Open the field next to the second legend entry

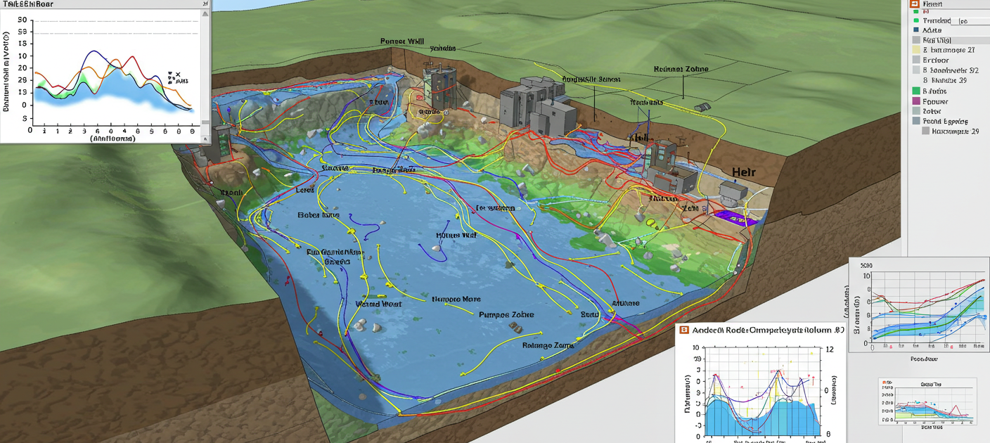pyautogui.click(x=972, y=22)
